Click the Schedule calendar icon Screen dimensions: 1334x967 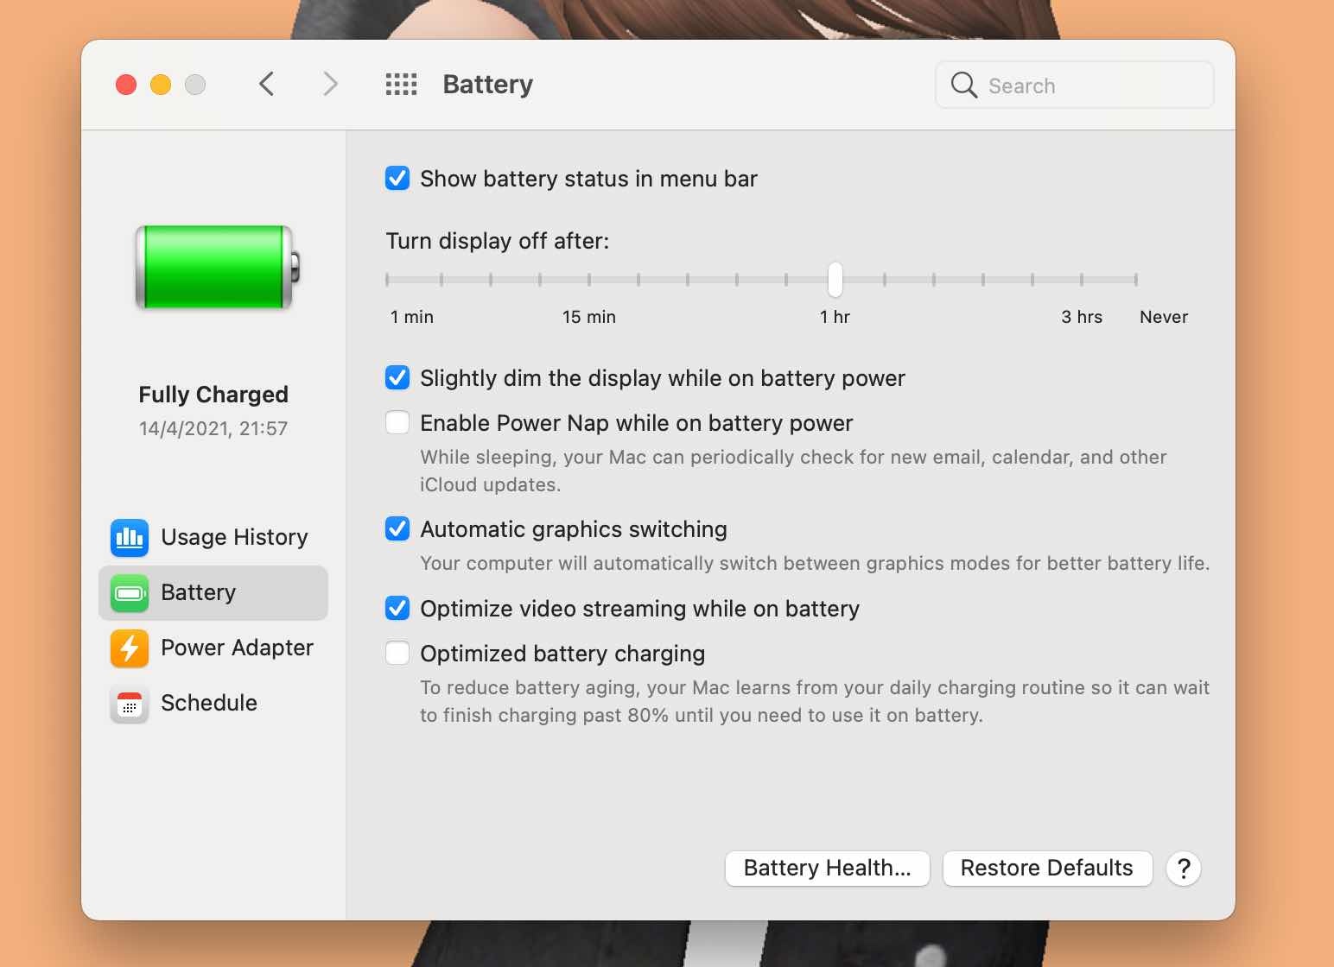[x=129, y=704]
